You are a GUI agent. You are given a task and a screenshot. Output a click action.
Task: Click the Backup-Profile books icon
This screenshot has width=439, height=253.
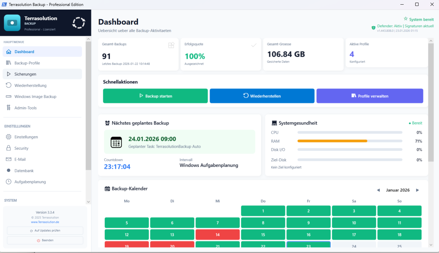[x=9, y=63]
